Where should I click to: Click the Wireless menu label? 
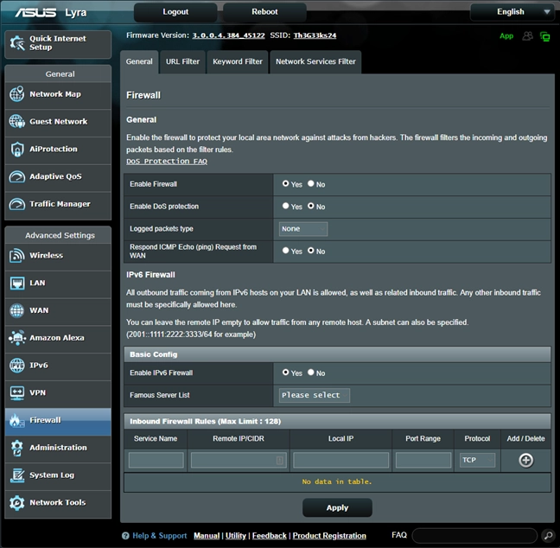pyautogui.click(x=47, y=256)
